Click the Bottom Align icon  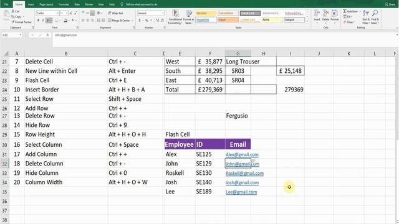point(92,12)
